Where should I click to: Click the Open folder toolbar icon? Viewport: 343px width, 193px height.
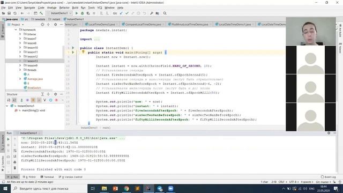click(x=4, y=13)
